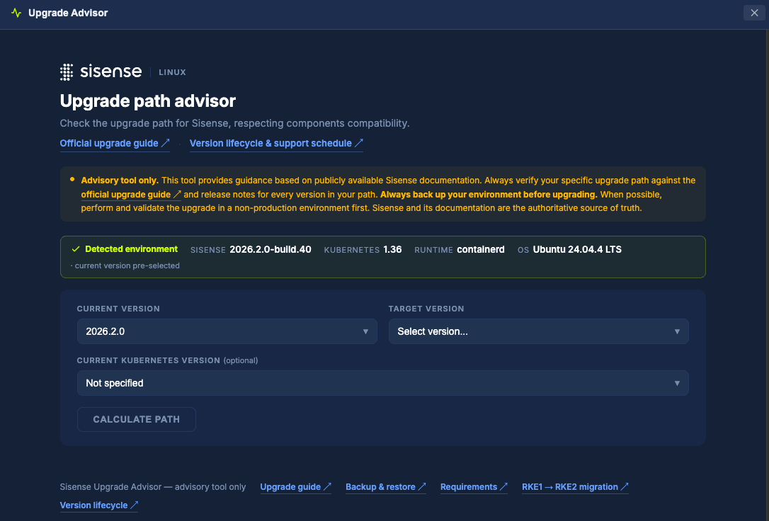Open the Backup & restore link

point(385,487)
